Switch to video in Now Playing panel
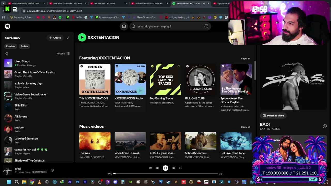Viewport: 331px width, 186px height. [x=273, y=115]
